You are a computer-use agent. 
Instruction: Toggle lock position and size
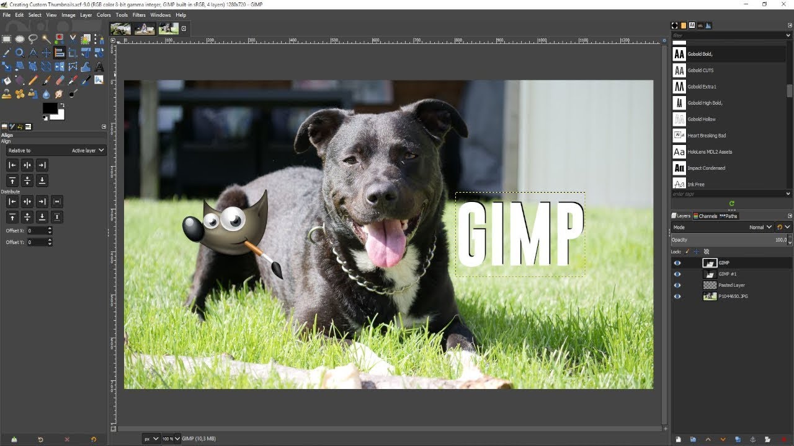[697, 251]
